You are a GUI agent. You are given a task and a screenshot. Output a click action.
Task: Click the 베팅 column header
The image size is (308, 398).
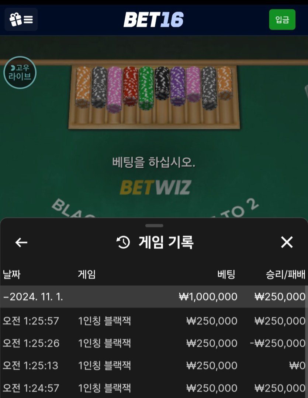[226, 274]
